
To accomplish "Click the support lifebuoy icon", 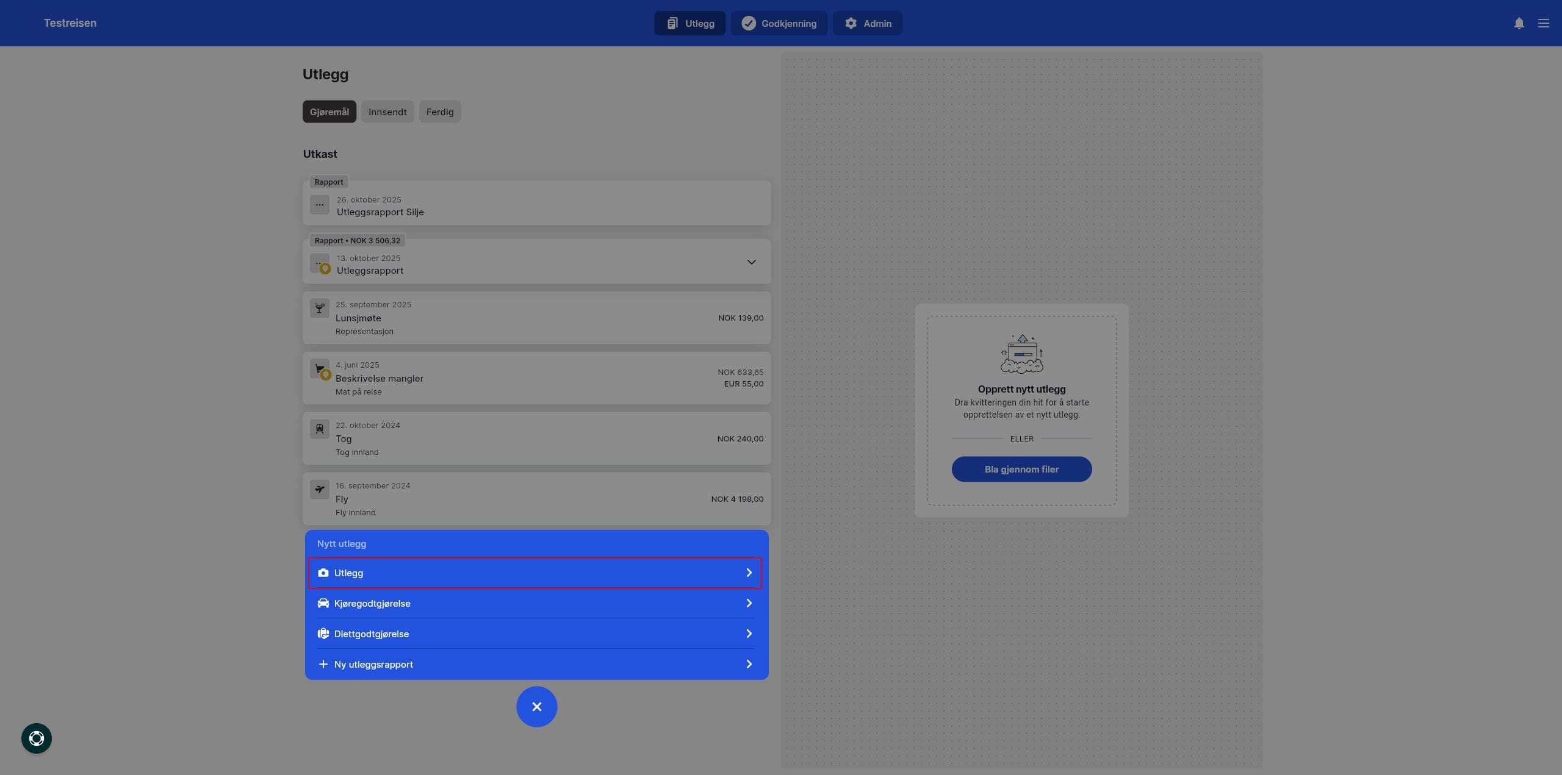I will click(x=37, y=738).
